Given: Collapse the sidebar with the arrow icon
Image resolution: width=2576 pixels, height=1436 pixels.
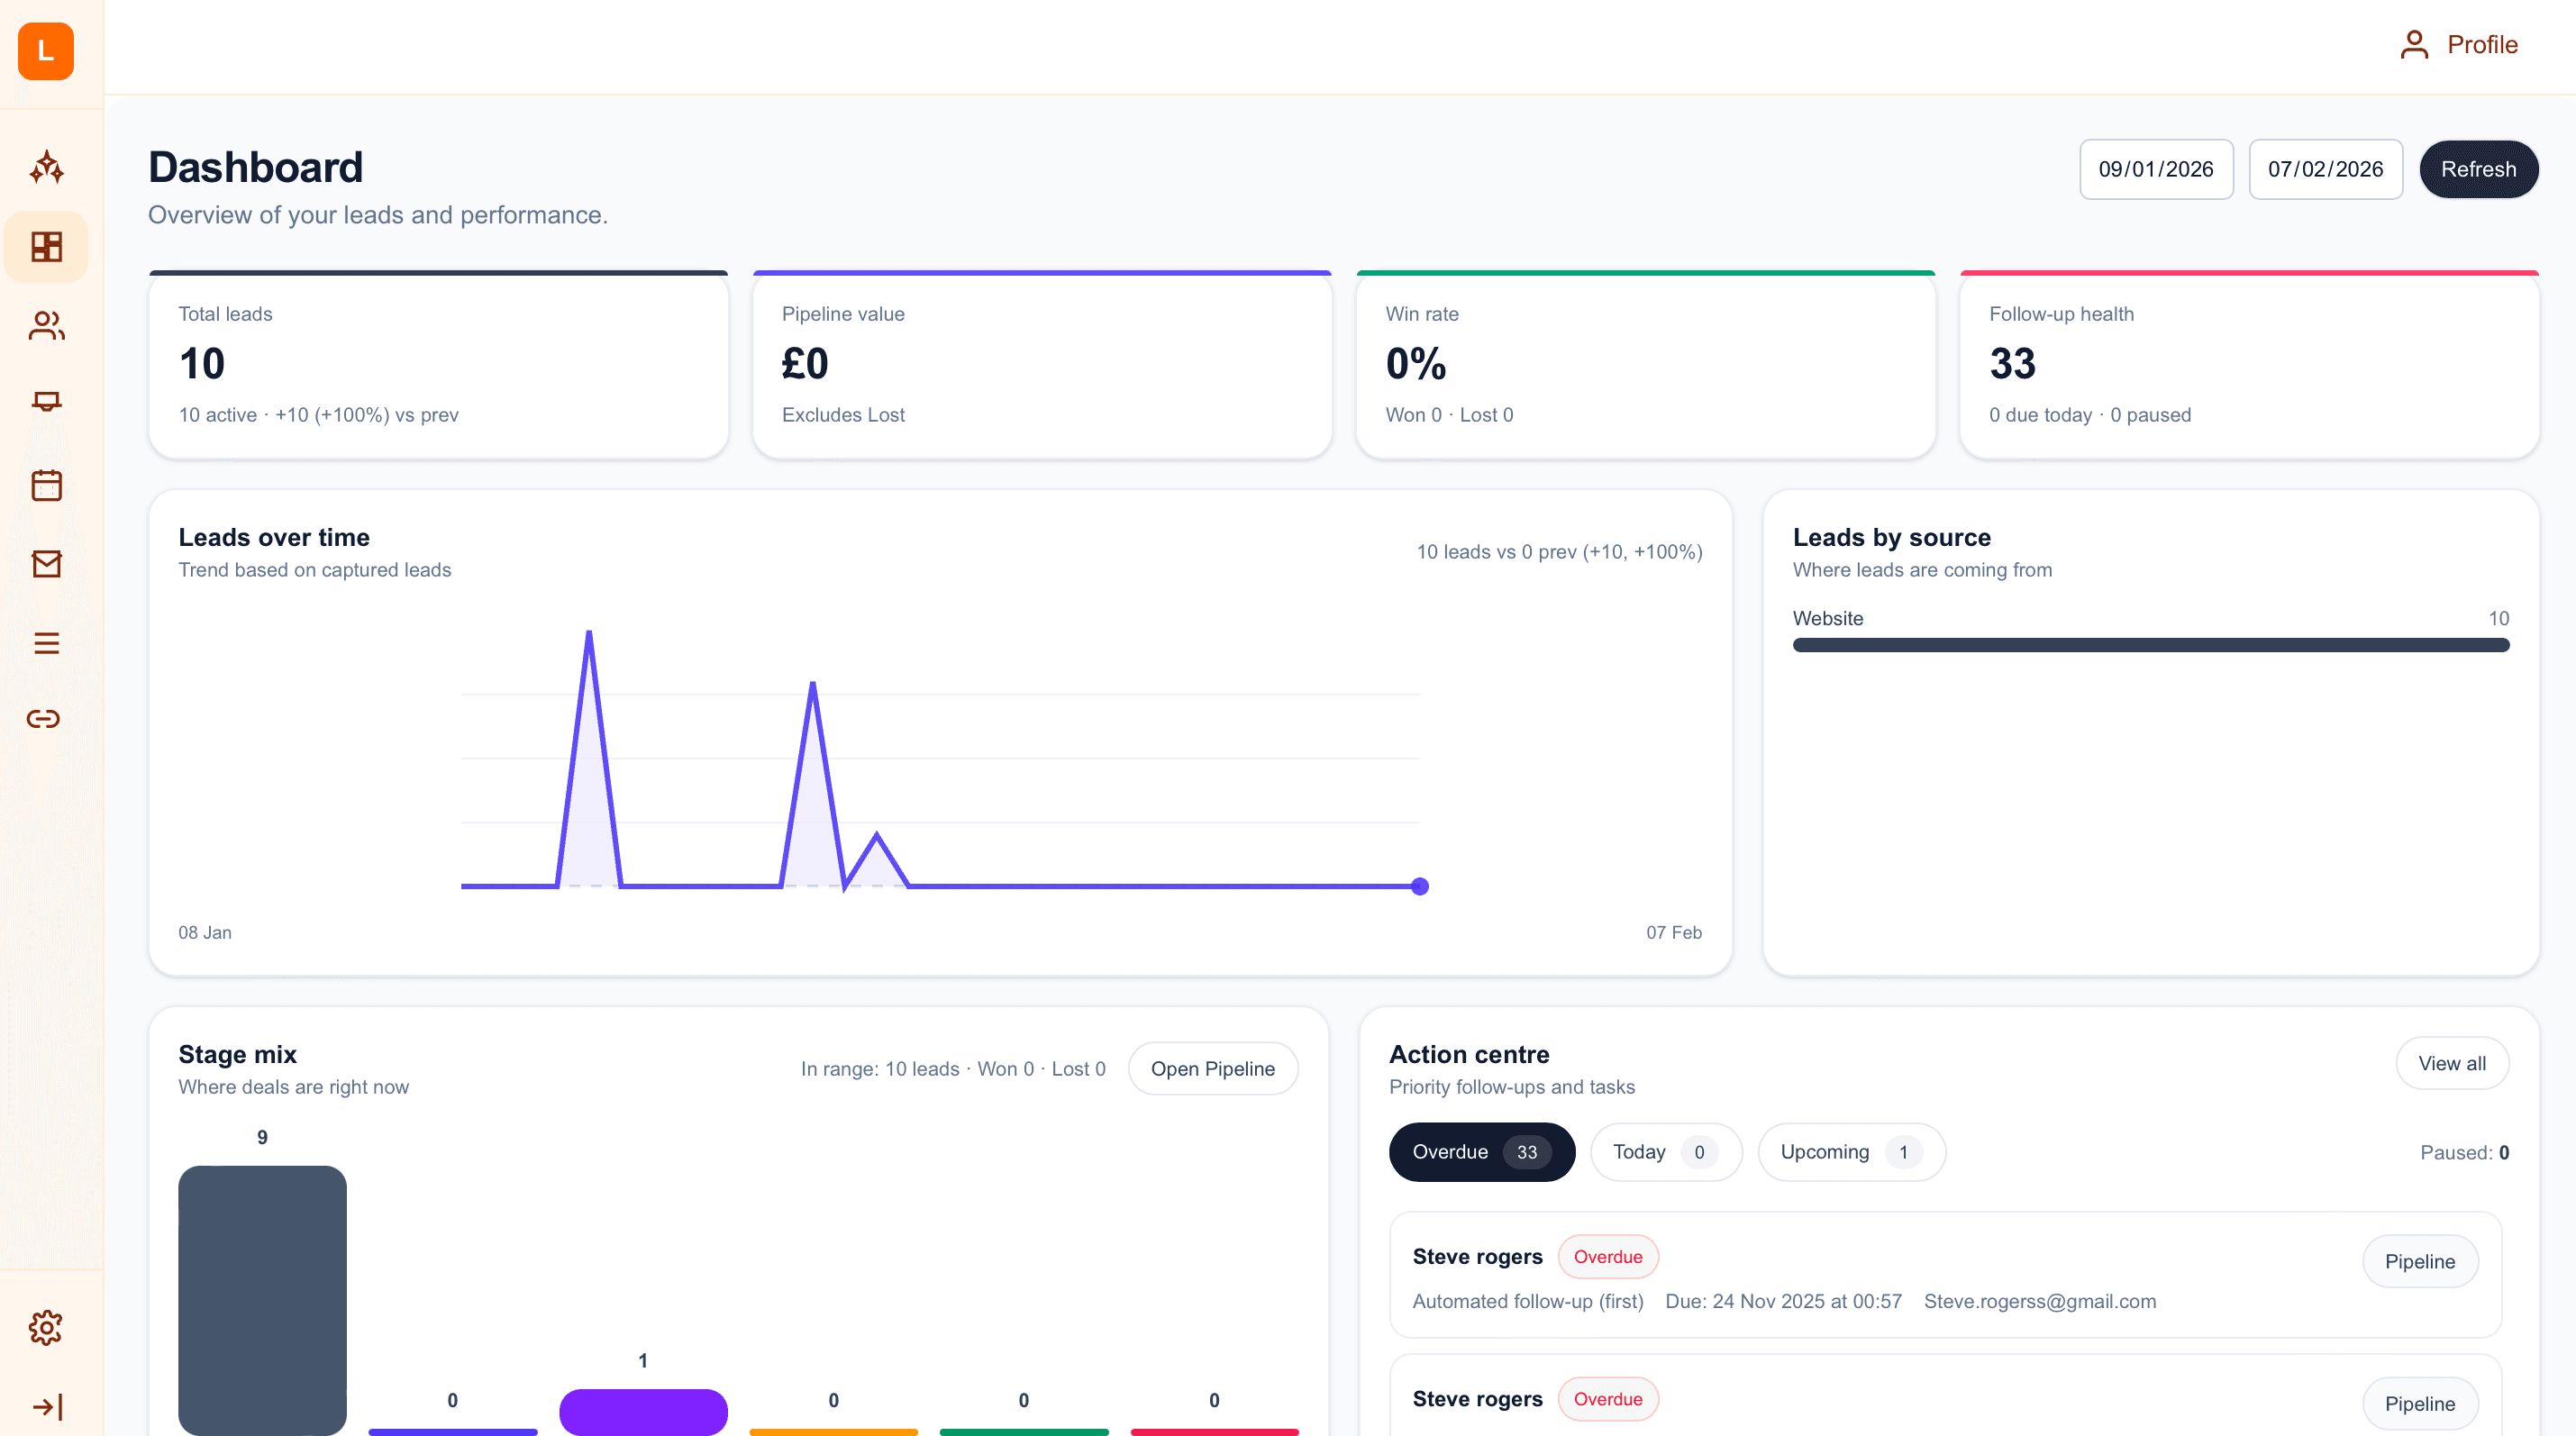Looking at the screenshot, I should click(46, 1406).
